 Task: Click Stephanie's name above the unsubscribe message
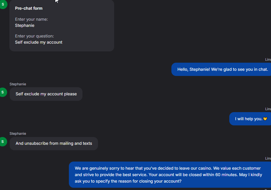coord(18,133)
